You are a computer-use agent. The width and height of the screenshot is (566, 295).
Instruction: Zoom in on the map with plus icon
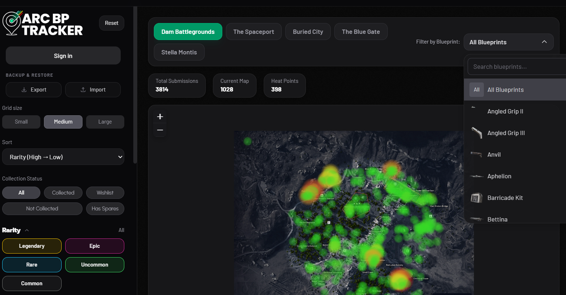pos(160,117)
